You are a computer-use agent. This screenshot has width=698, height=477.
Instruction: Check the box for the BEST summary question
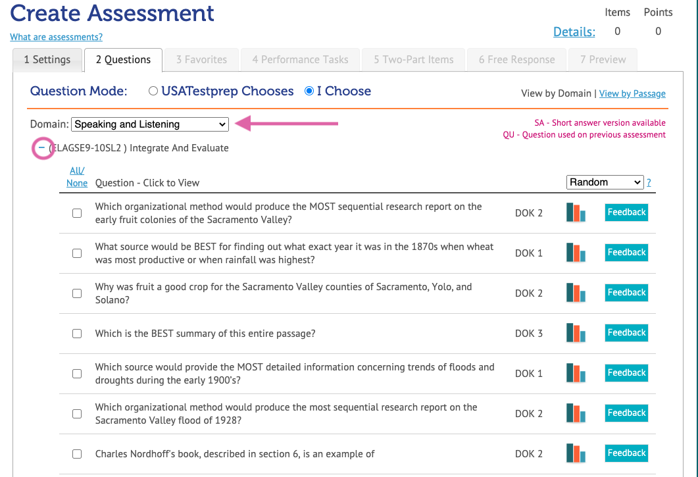click(x=77, y=334)
